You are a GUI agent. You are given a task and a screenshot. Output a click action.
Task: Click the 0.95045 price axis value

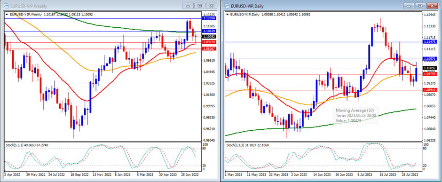pos(209,140)
